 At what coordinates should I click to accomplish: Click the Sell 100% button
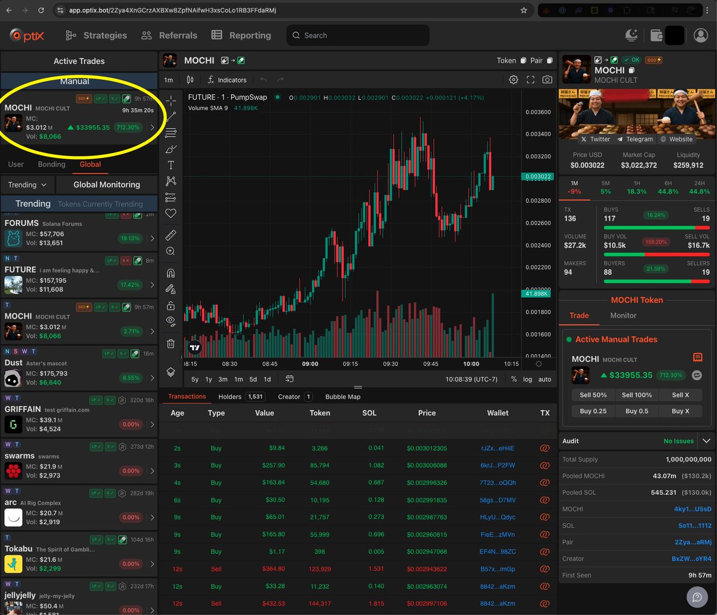[x=636, y=395]
